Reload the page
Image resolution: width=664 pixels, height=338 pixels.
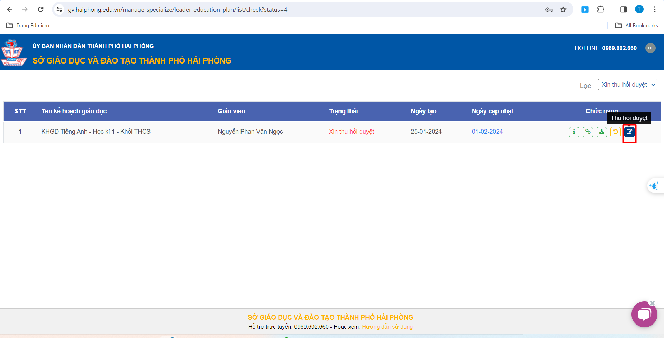40,9
